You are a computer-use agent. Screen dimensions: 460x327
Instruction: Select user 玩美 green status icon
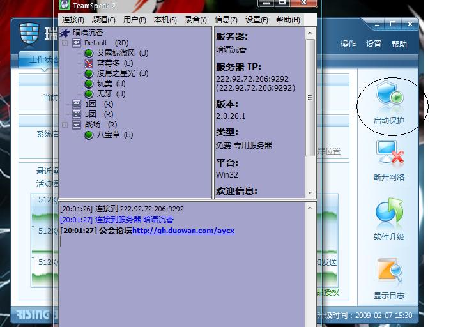click(89, 84)
